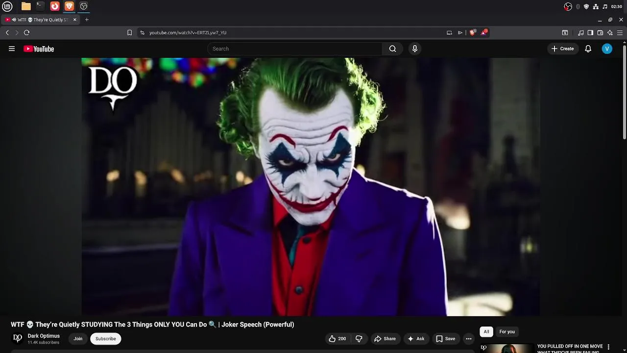Open the Brave main menu
Viewport: 627px width, 353px height.
tap(620, 32)
